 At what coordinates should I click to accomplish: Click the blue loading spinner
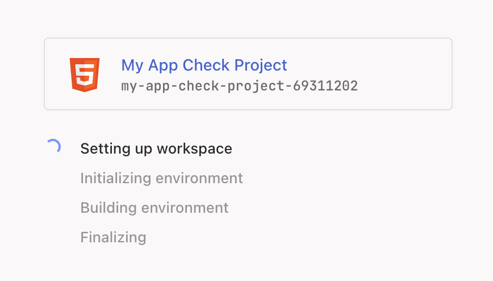(x=53, y=147)
